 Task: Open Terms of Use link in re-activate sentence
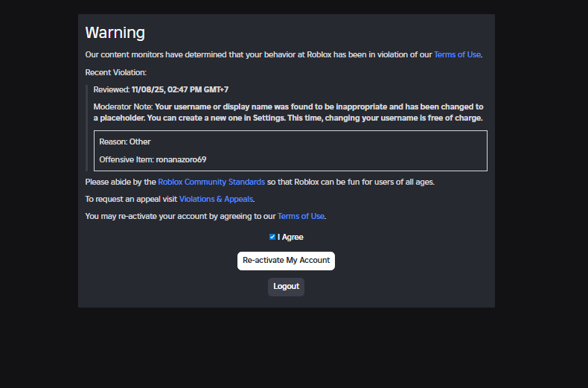301,216
